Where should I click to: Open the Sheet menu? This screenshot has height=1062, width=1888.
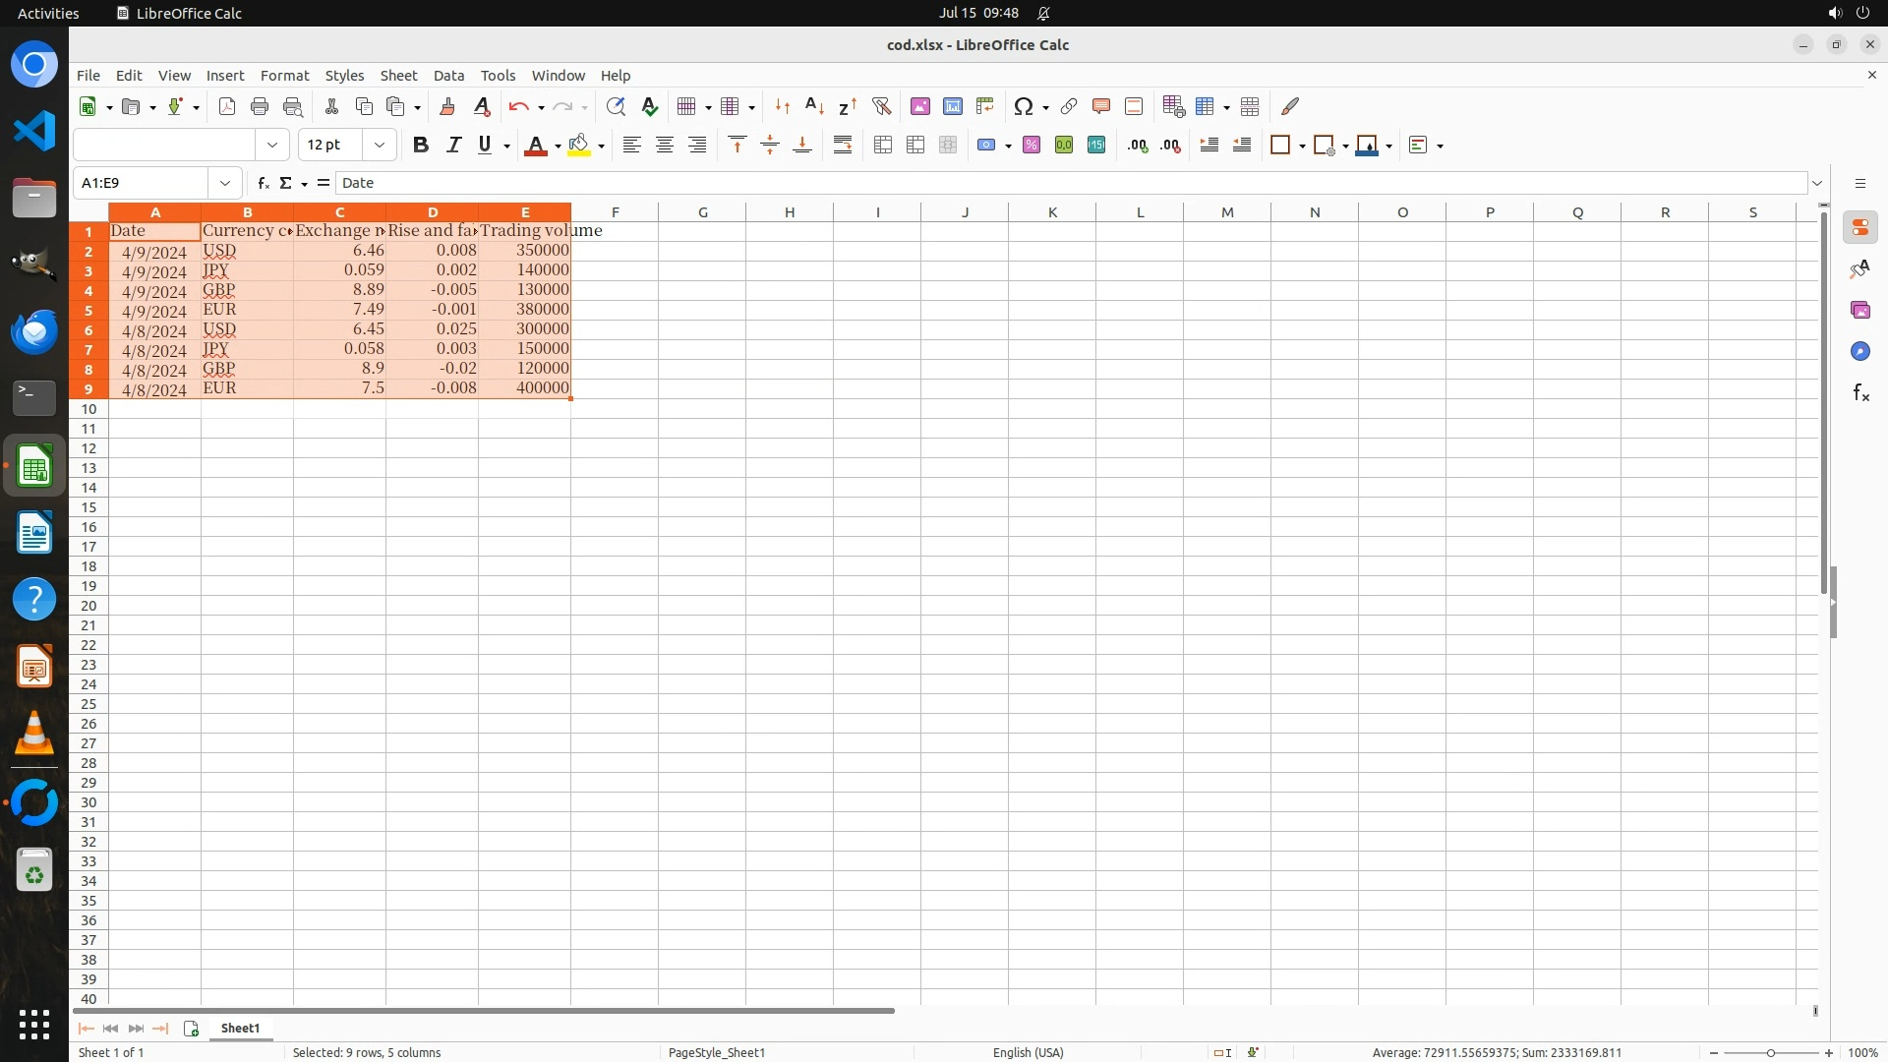point(398,76)
